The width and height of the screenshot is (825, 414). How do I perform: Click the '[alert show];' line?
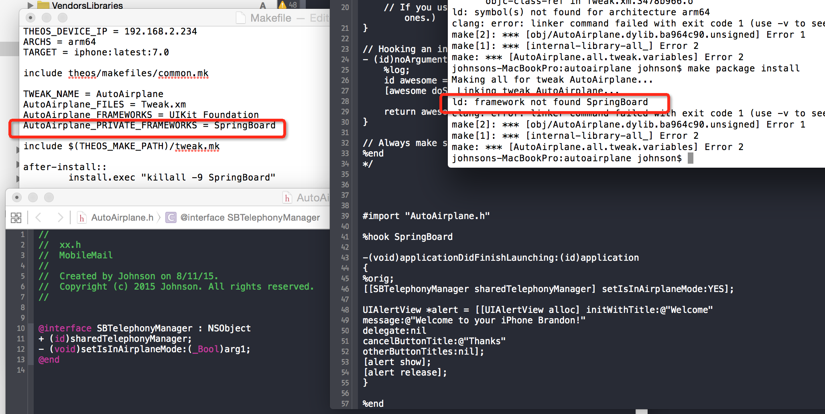397,362
